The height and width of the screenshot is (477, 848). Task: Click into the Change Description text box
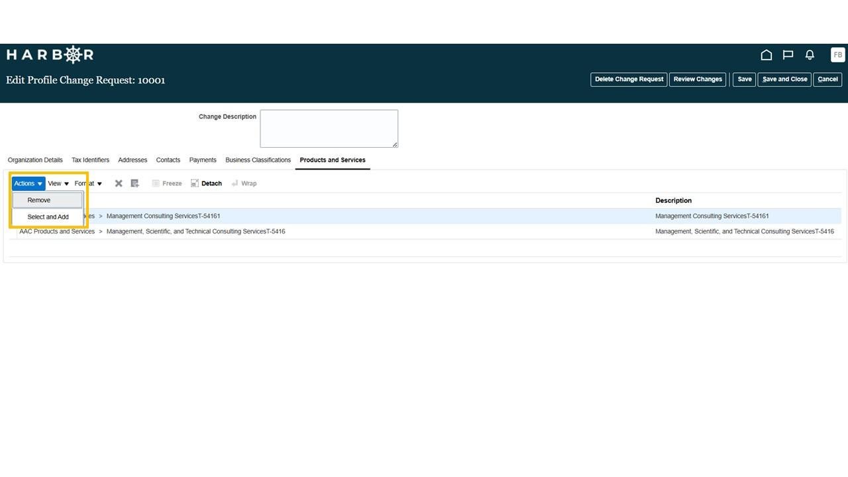click(329, 129)
